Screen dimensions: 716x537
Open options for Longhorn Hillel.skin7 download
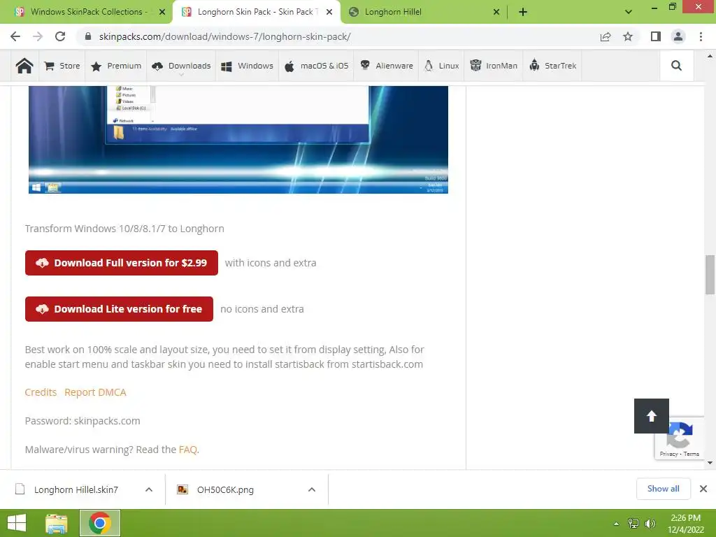(x=149, y=489)
